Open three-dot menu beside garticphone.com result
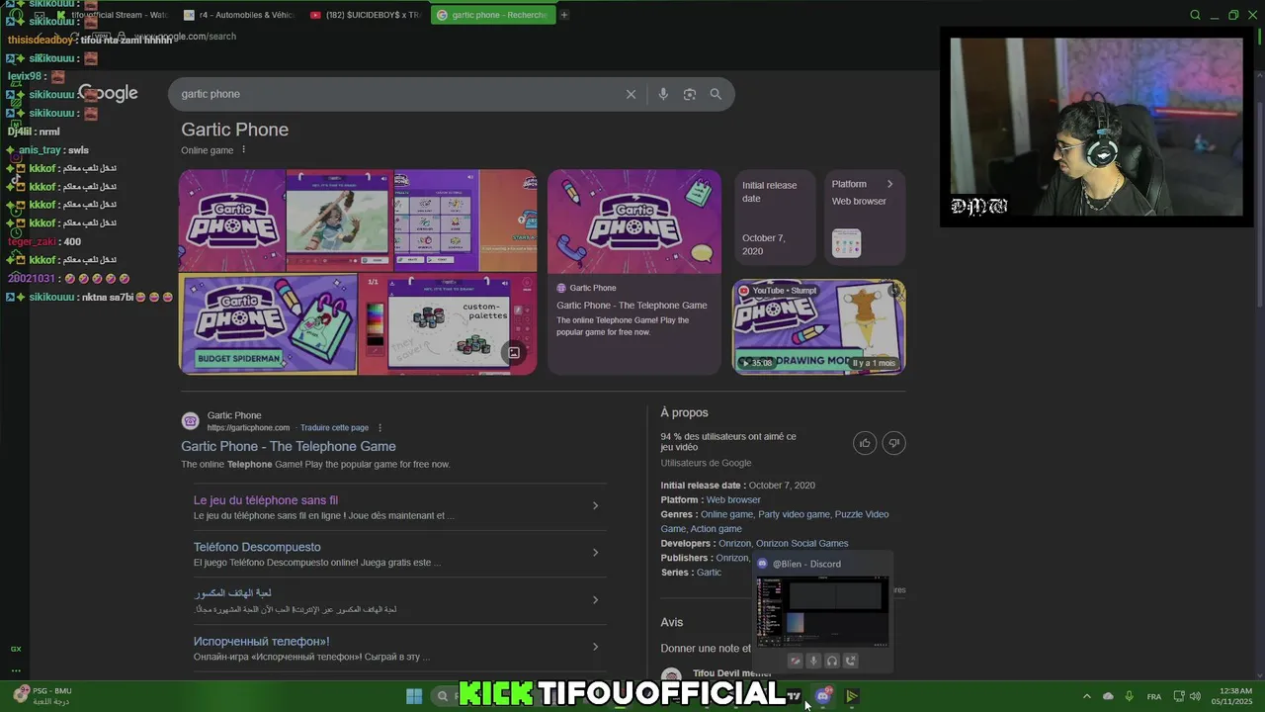1265x712 pixels. pos(379,428)
